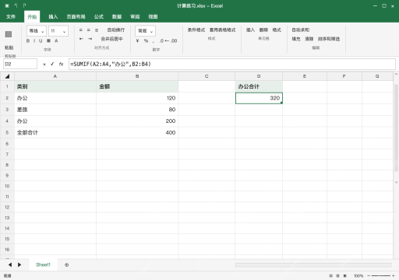
Task: Toggle Wrap Text (自动换行)
Action: click(x=116, y=30)
